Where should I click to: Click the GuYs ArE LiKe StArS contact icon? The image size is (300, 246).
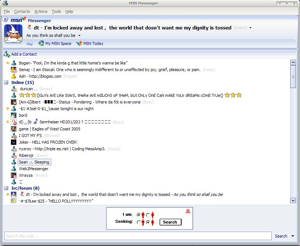click(x=14, y=95)
